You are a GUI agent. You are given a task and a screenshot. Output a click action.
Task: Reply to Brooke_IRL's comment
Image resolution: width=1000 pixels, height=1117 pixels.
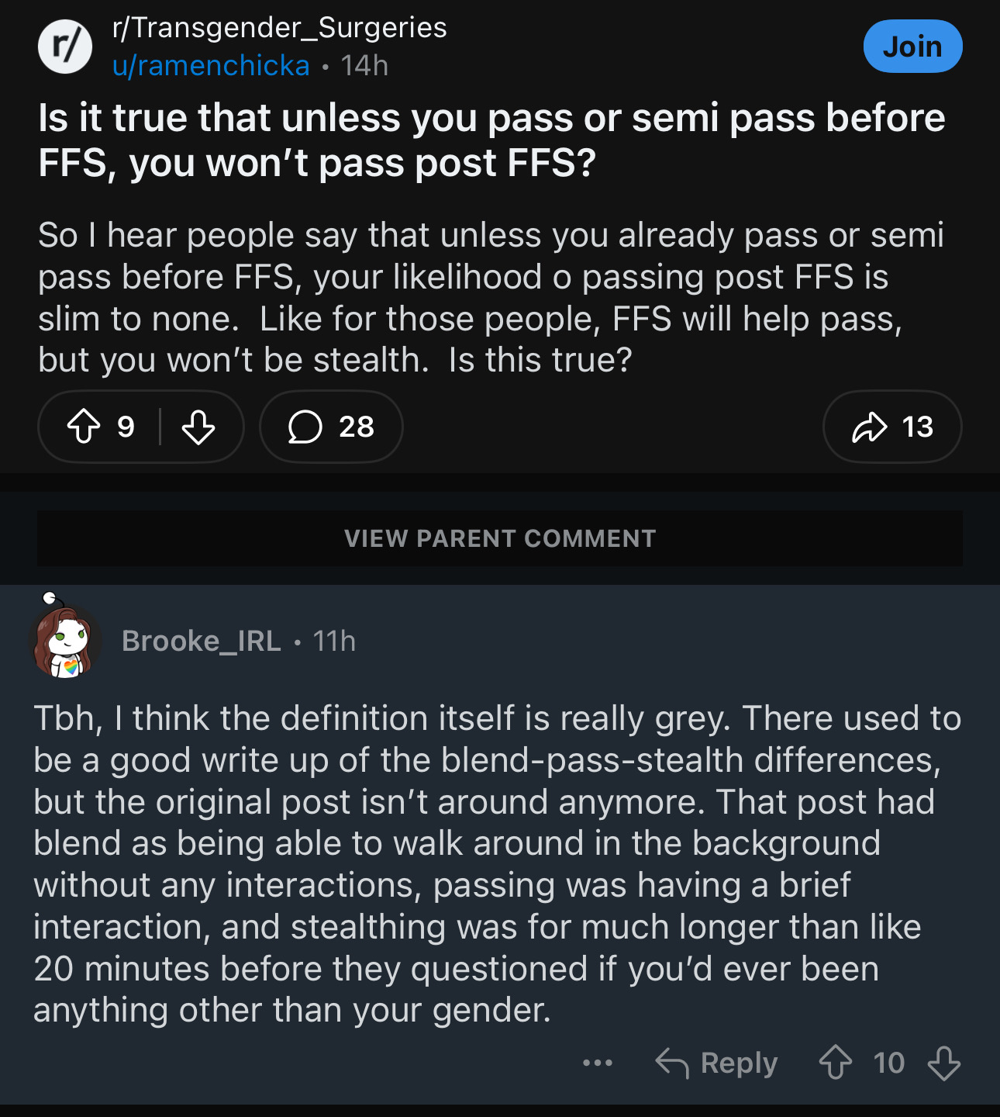(739, 1063)
